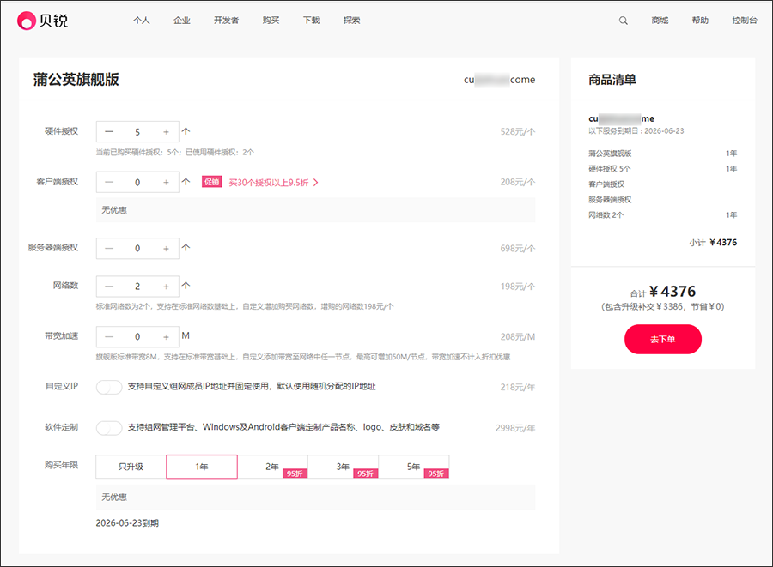Screen dimensions: 773x567
Task: Open the 下载 menu
Action: tap(312, 21)
